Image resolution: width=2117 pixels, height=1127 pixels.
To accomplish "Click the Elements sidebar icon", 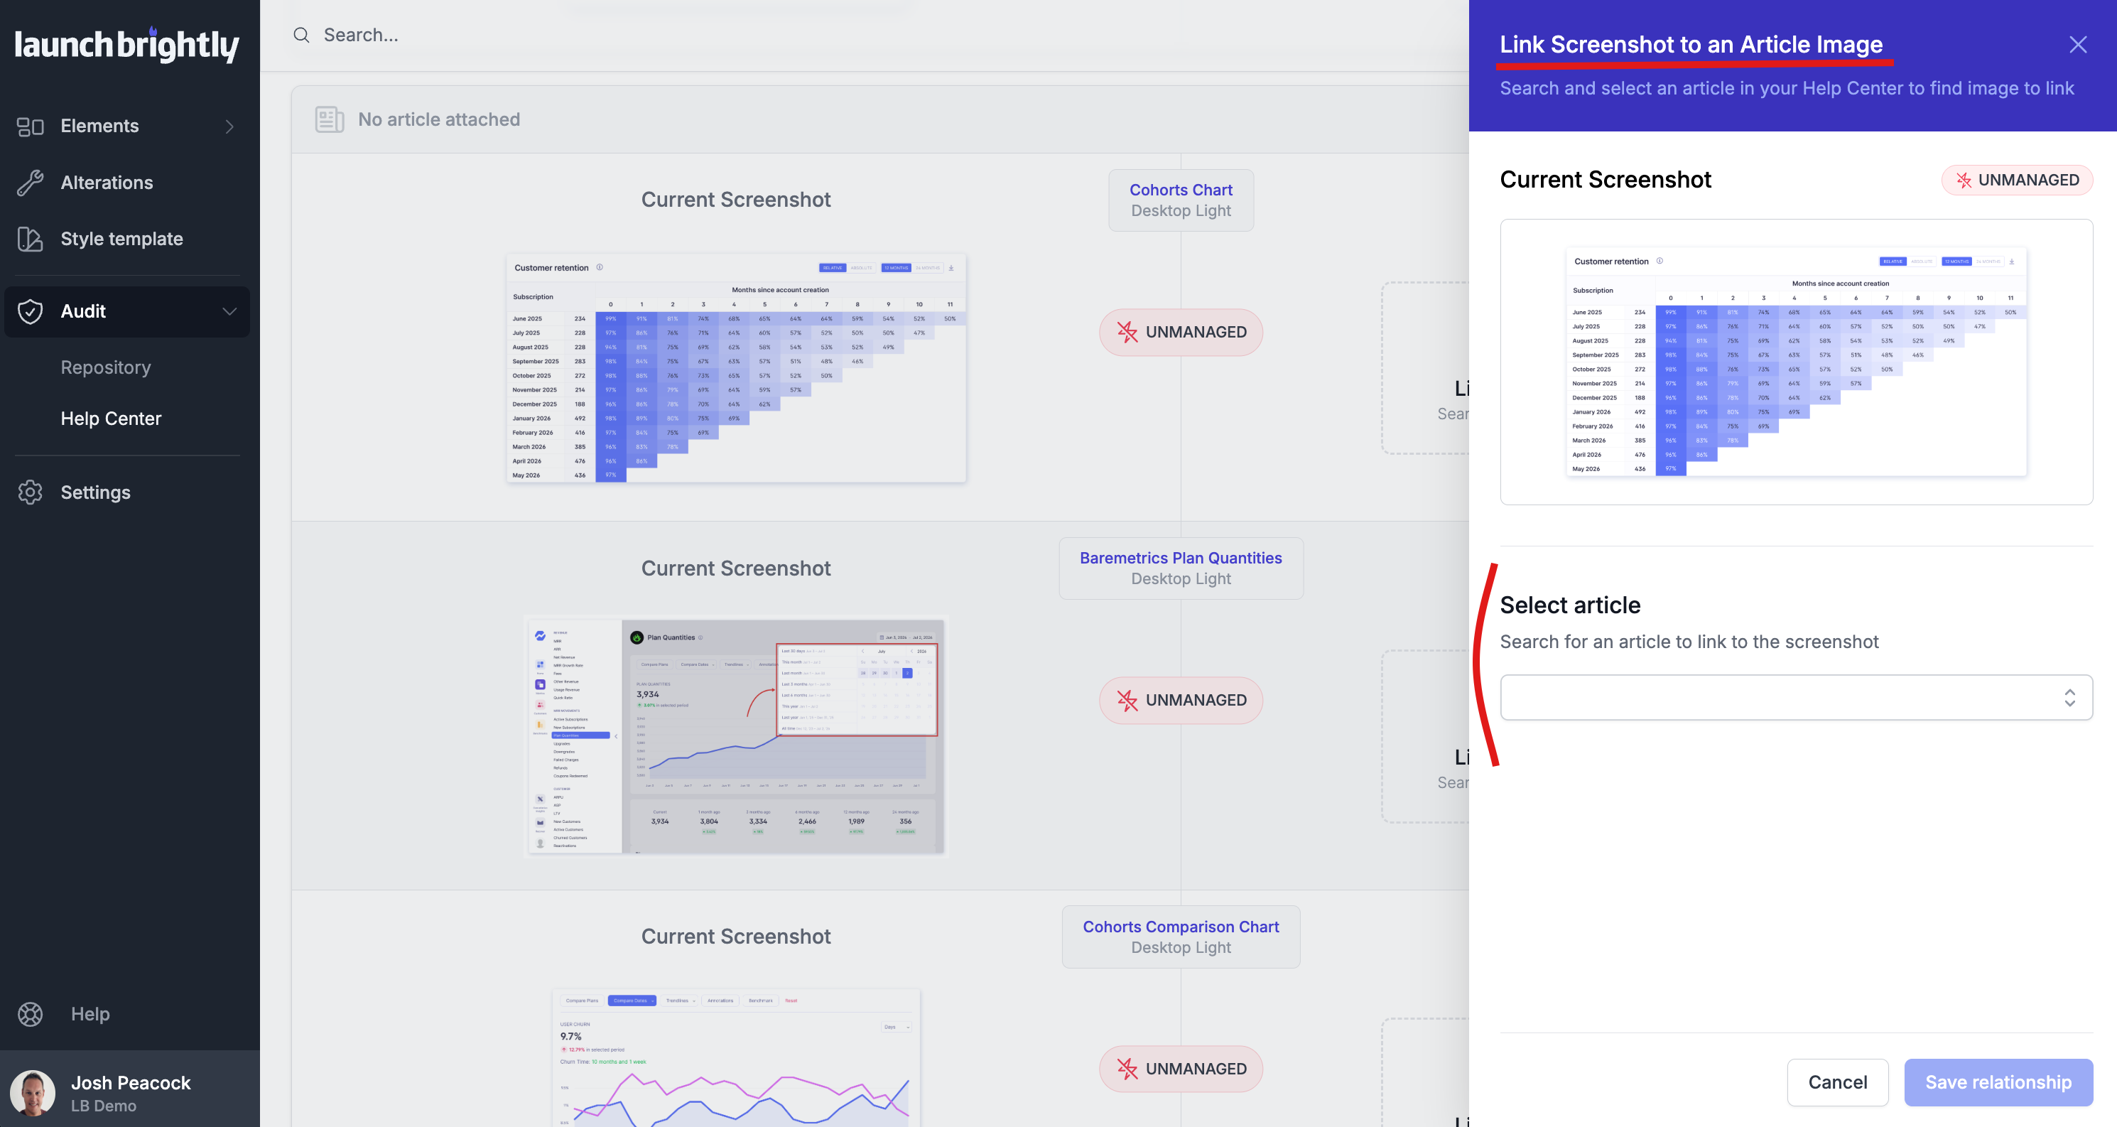I will [31, 126].
